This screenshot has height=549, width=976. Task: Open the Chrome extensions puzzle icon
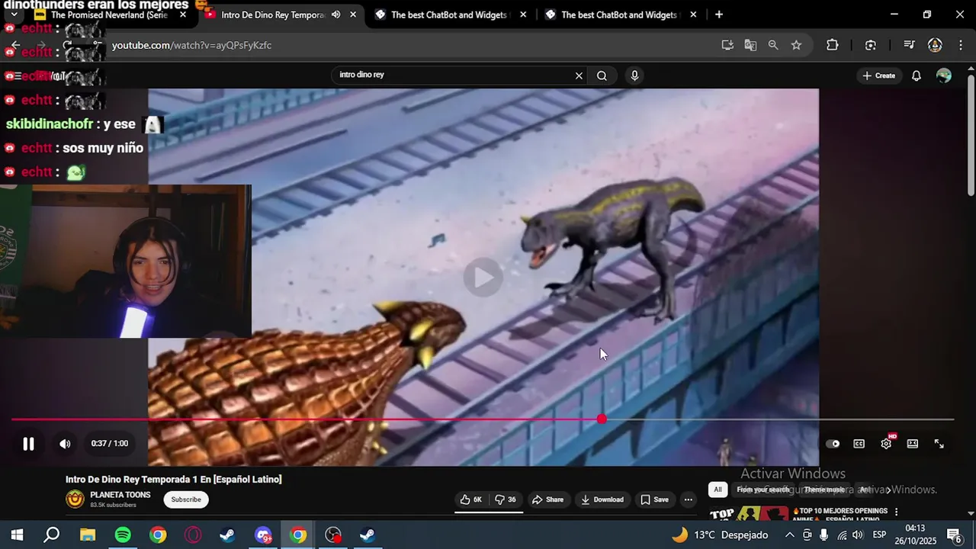point(832,45)
